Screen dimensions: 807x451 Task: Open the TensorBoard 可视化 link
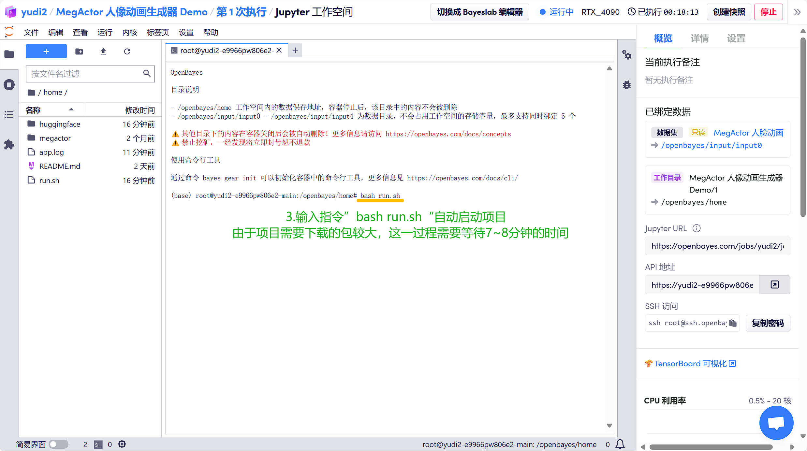[690, 364]
